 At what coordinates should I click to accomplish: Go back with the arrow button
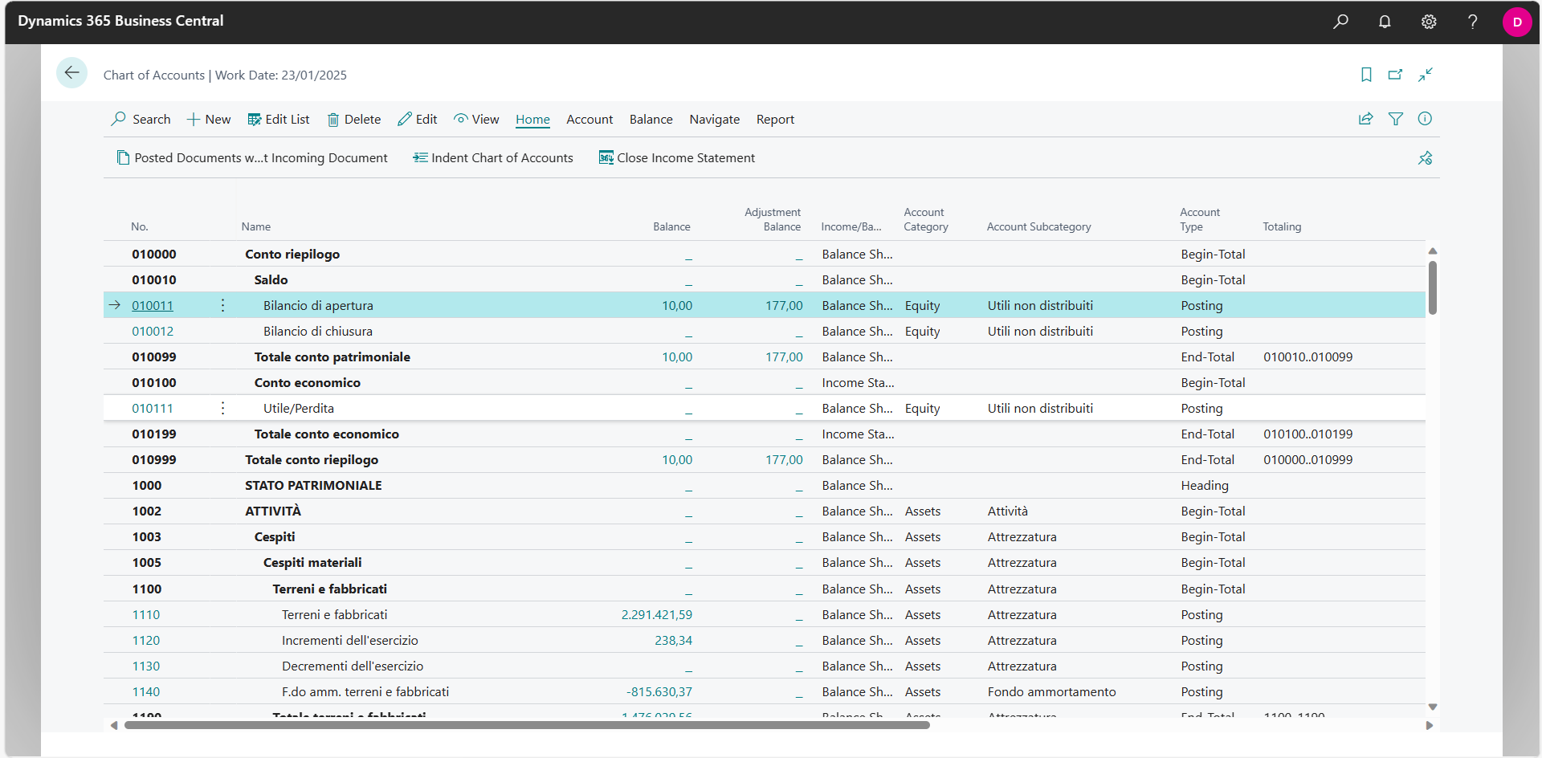71,73
